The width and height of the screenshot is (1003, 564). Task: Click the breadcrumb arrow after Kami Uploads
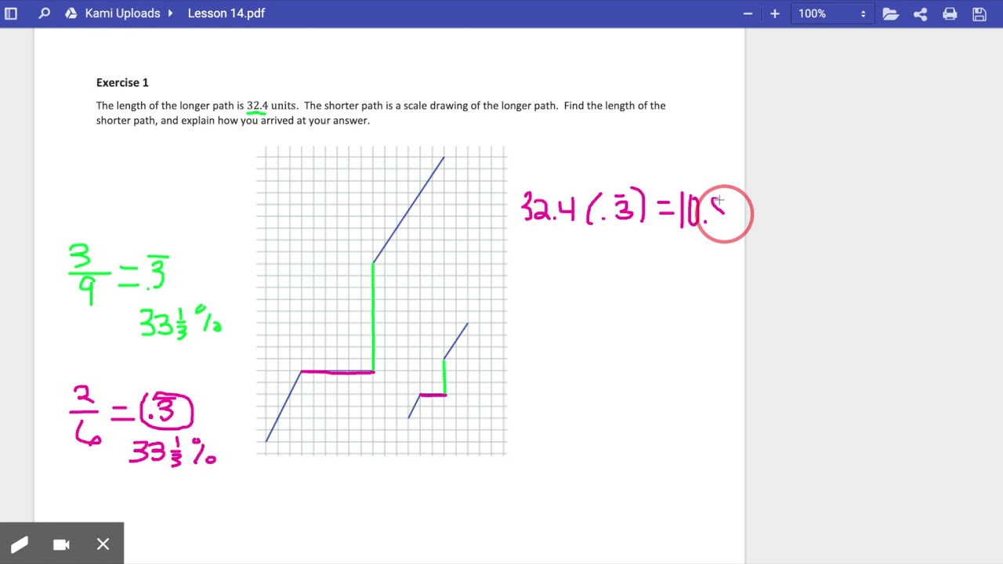pyautogui.click(x=170, y=13)
